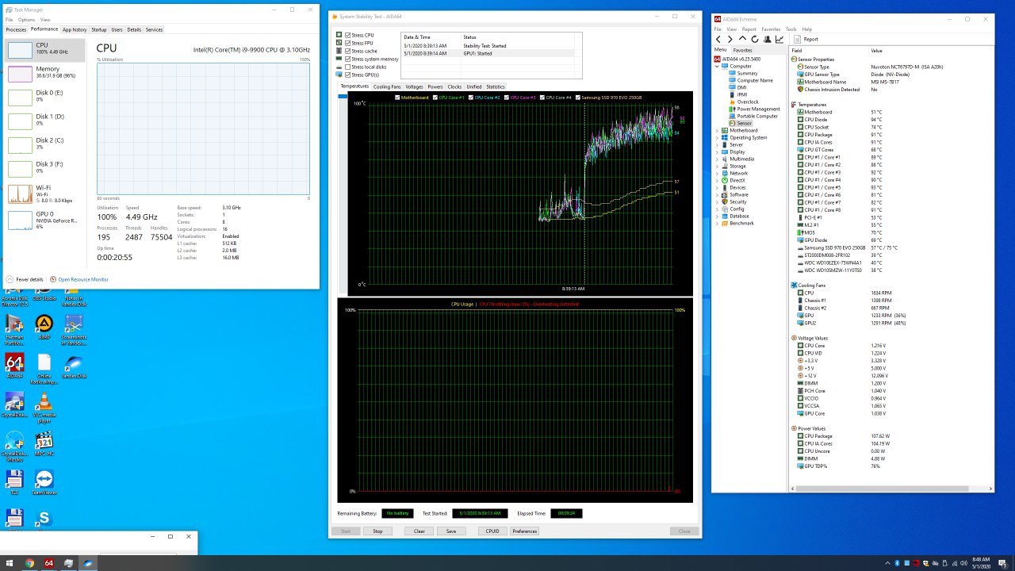Expand the Server tree node

pyautogui.click(x=717, y=144)
